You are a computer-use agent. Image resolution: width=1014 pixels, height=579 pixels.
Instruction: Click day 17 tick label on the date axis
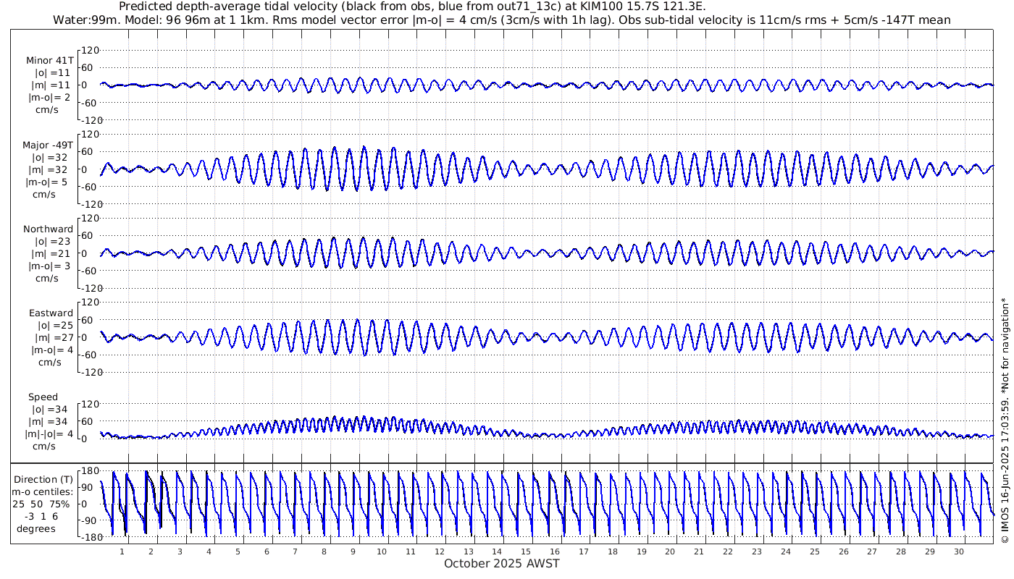click(584, 551)
